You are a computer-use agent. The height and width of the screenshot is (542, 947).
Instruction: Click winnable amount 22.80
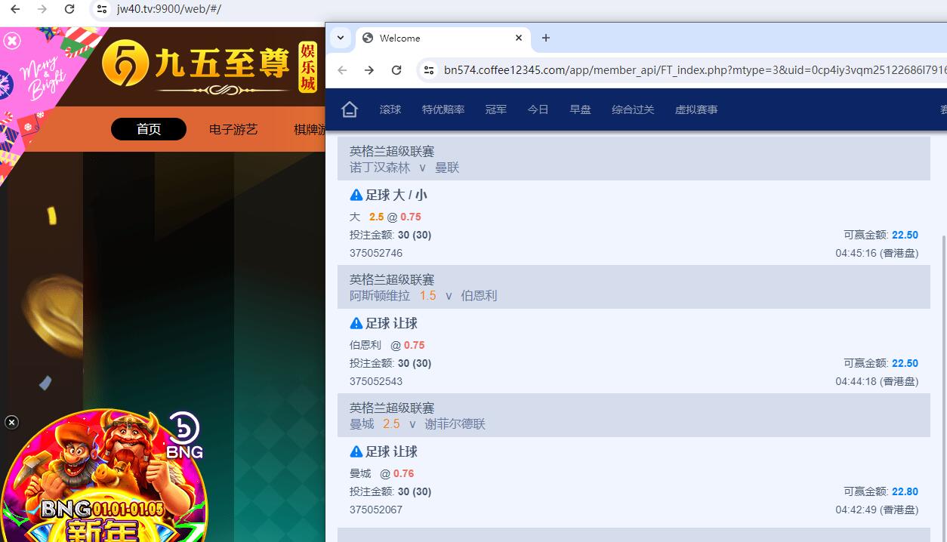(905, 491)
